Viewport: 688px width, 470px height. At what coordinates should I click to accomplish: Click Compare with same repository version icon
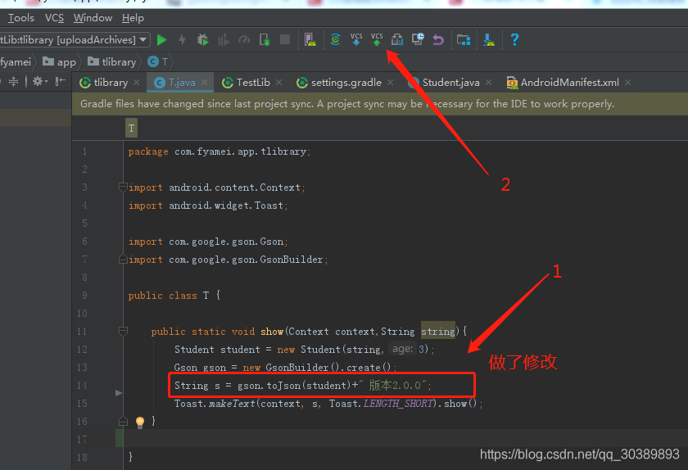(397, 39)
